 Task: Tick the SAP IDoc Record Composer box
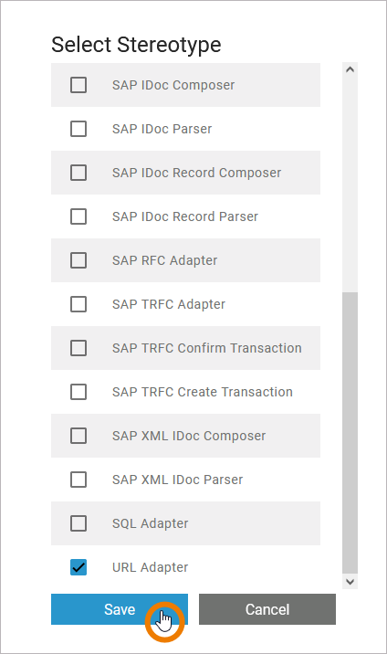(78, 173)
